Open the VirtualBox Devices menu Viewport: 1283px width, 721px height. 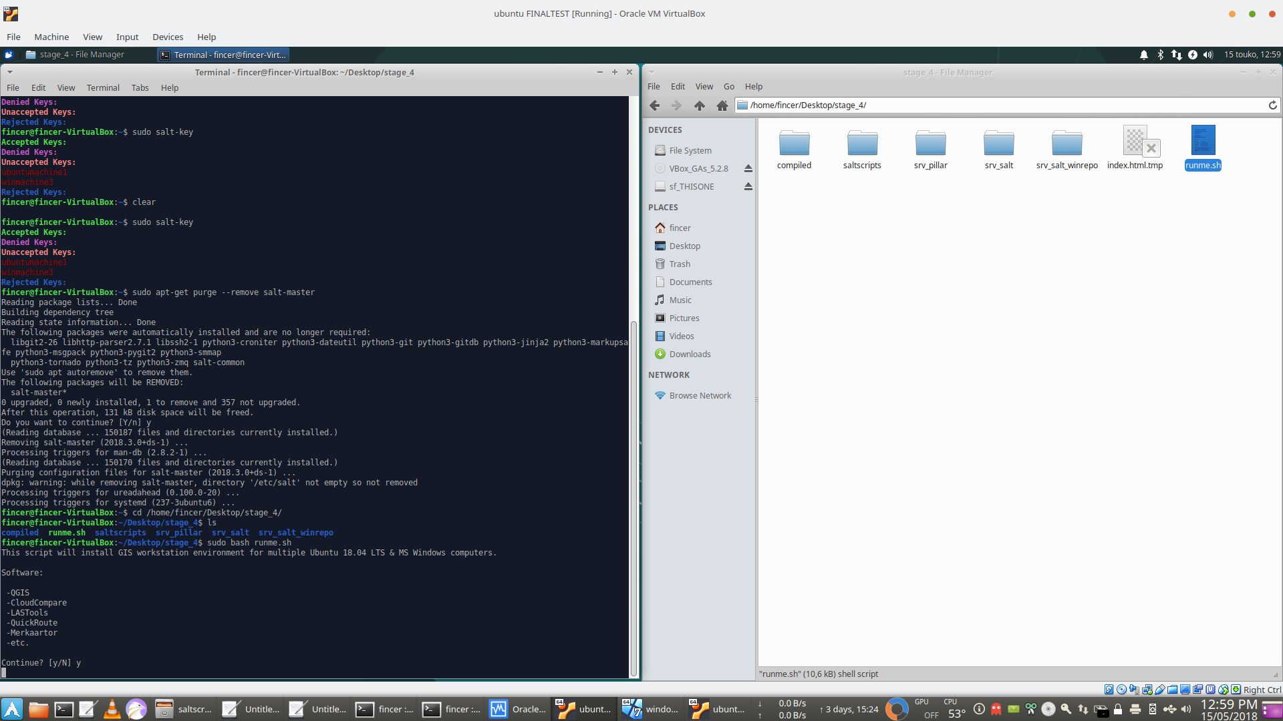point(167,37)
